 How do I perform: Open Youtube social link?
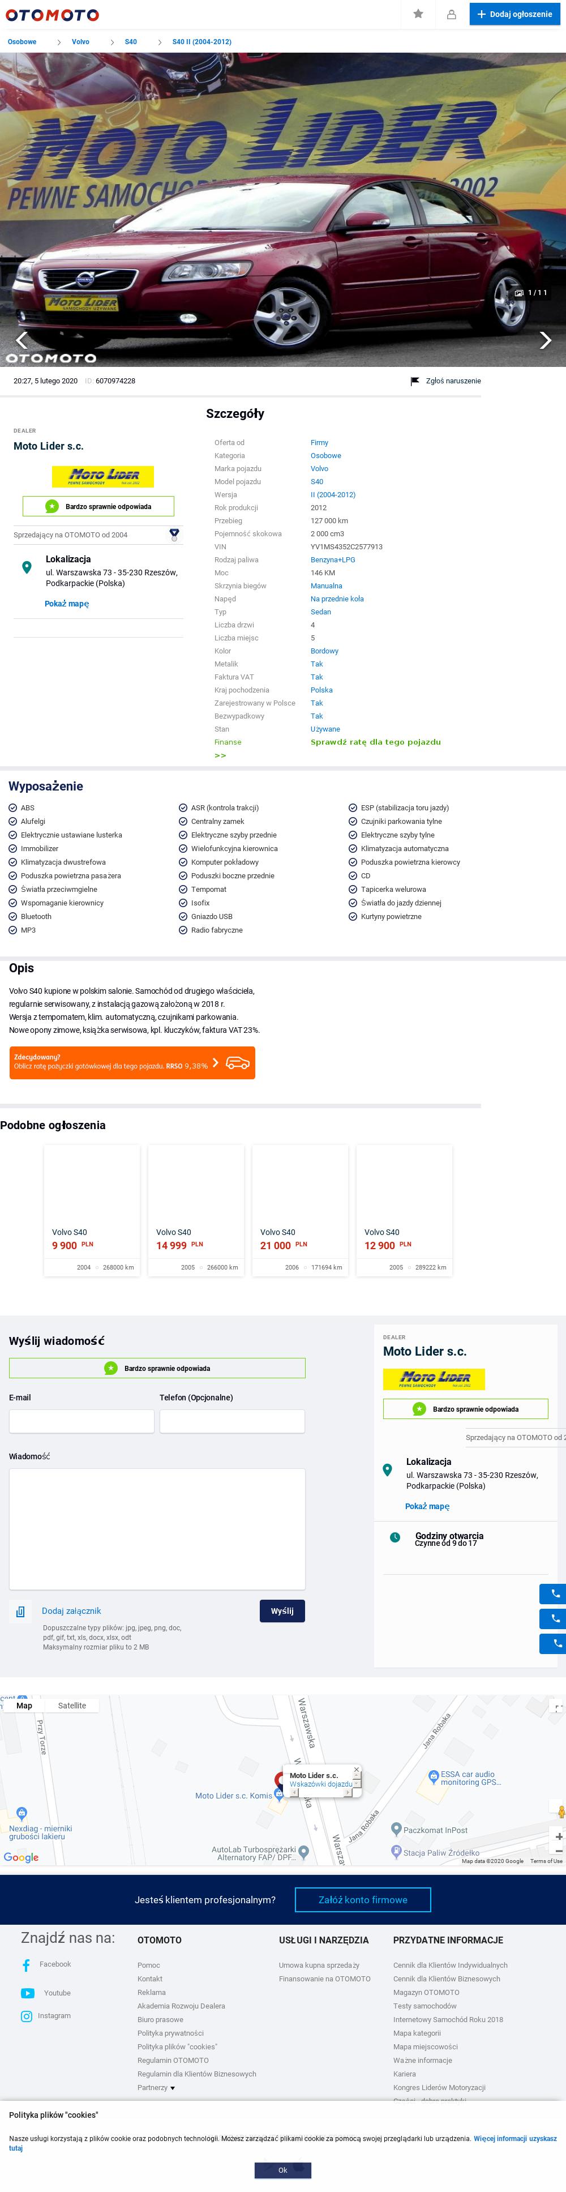click(46, 1993)
